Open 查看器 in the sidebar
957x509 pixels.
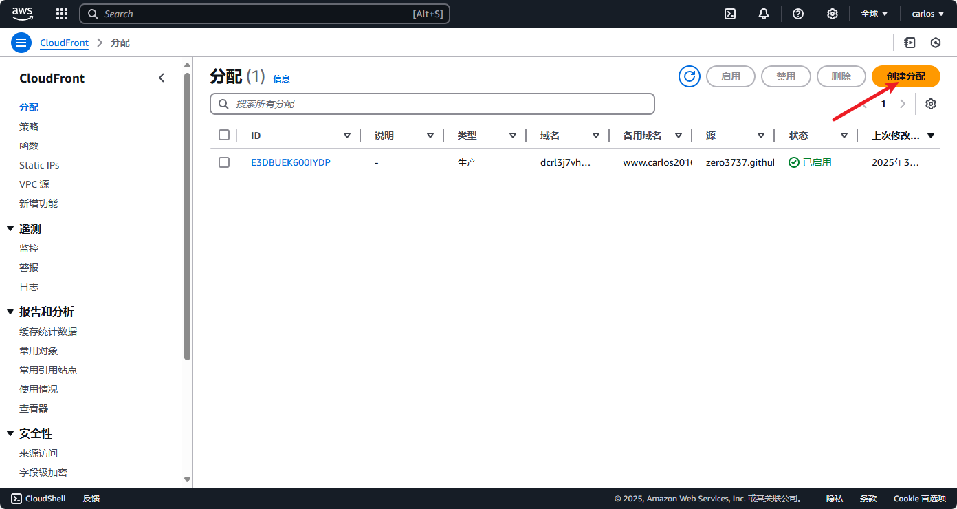(x=34, y=409)
